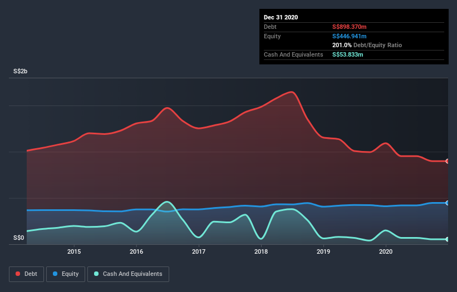Click the S$446.941m equity value
457x292 pixels.
point(350,36)
